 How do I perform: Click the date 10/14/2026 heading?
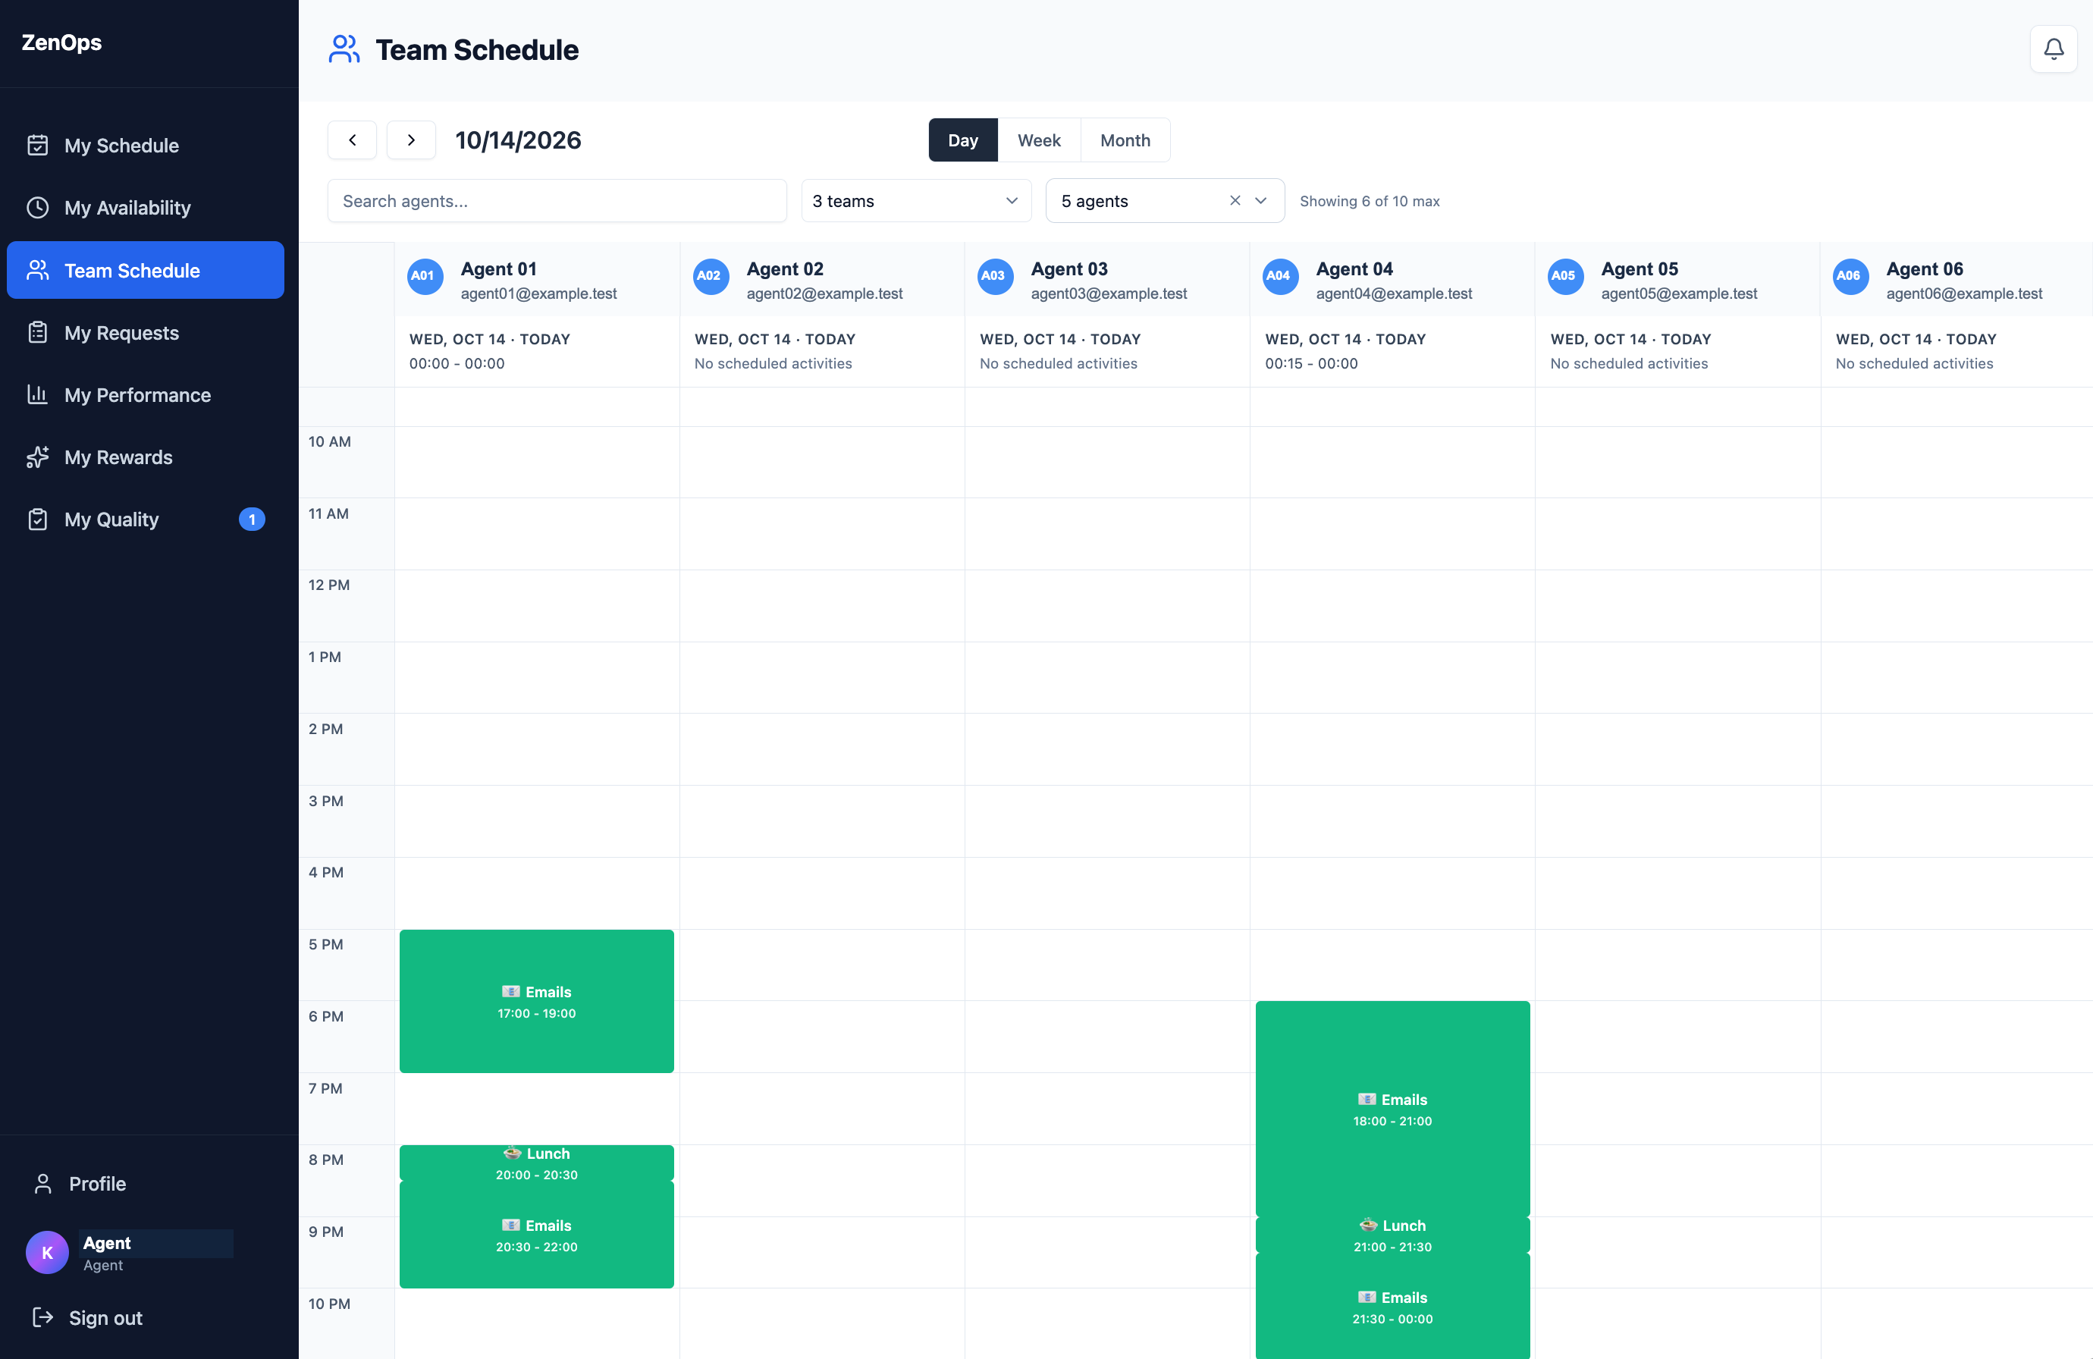tap(518, 140)
